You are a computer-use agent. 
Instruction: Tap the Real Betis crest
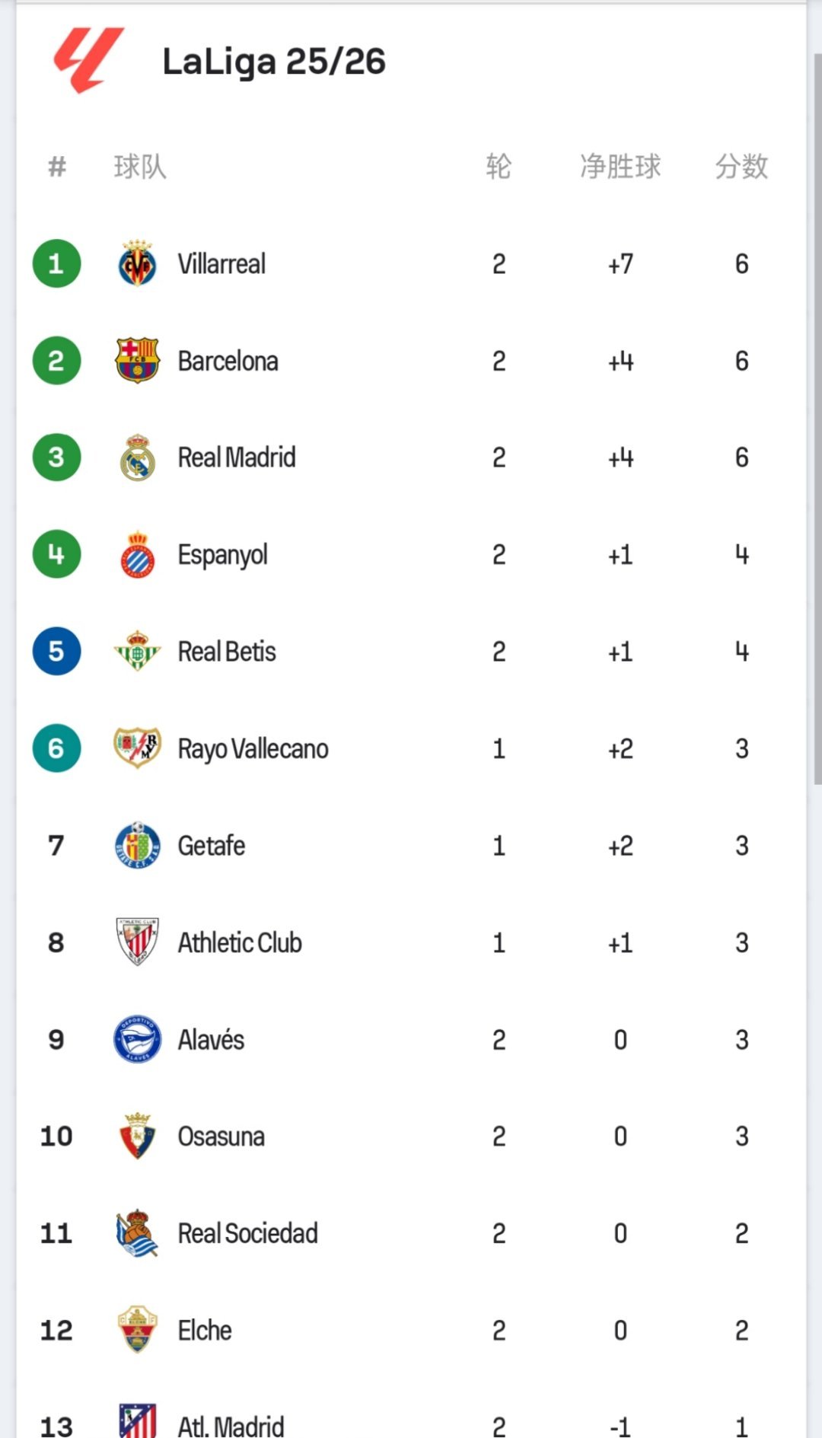click(137, 652)
